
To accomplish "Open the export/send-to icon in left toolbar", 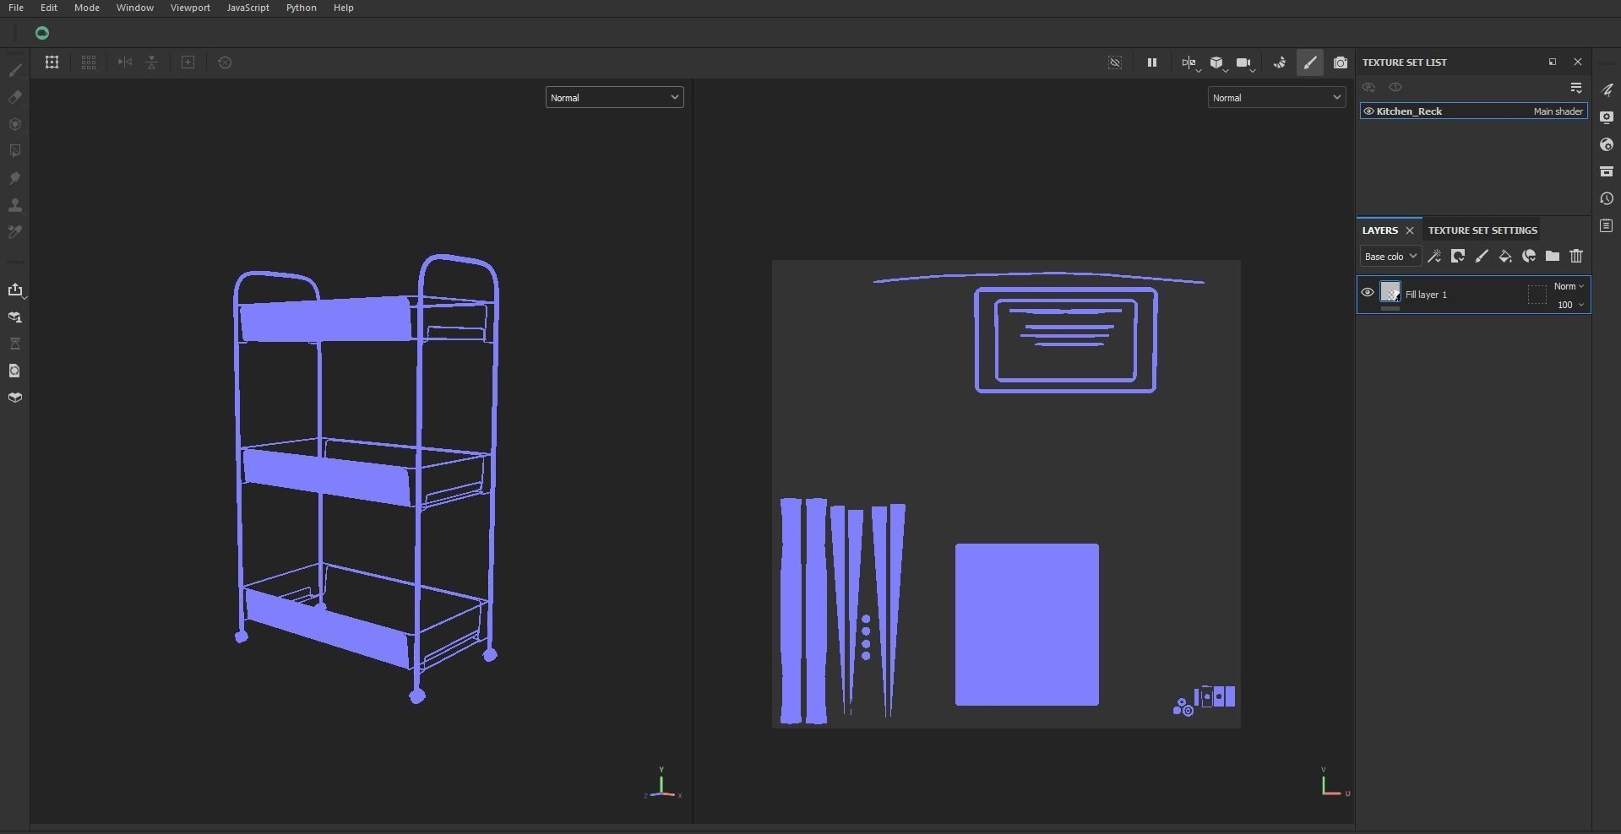I will 14,290.
